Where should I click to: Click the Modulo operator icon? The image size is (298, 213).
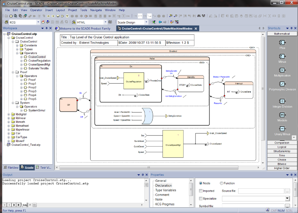(282, 115)
